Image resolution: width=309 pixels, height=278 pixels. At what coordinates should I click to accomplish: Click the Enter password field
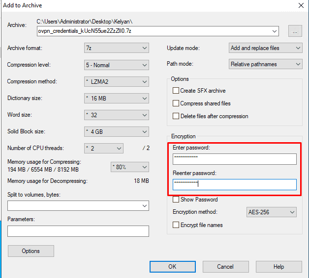coord(235,159)
